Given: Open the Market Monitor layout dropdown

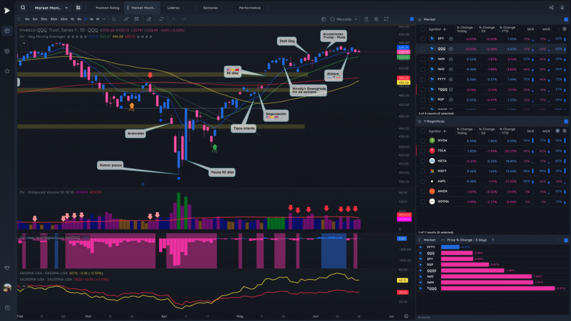Looking at the screenshot, I should pos(51,8).
